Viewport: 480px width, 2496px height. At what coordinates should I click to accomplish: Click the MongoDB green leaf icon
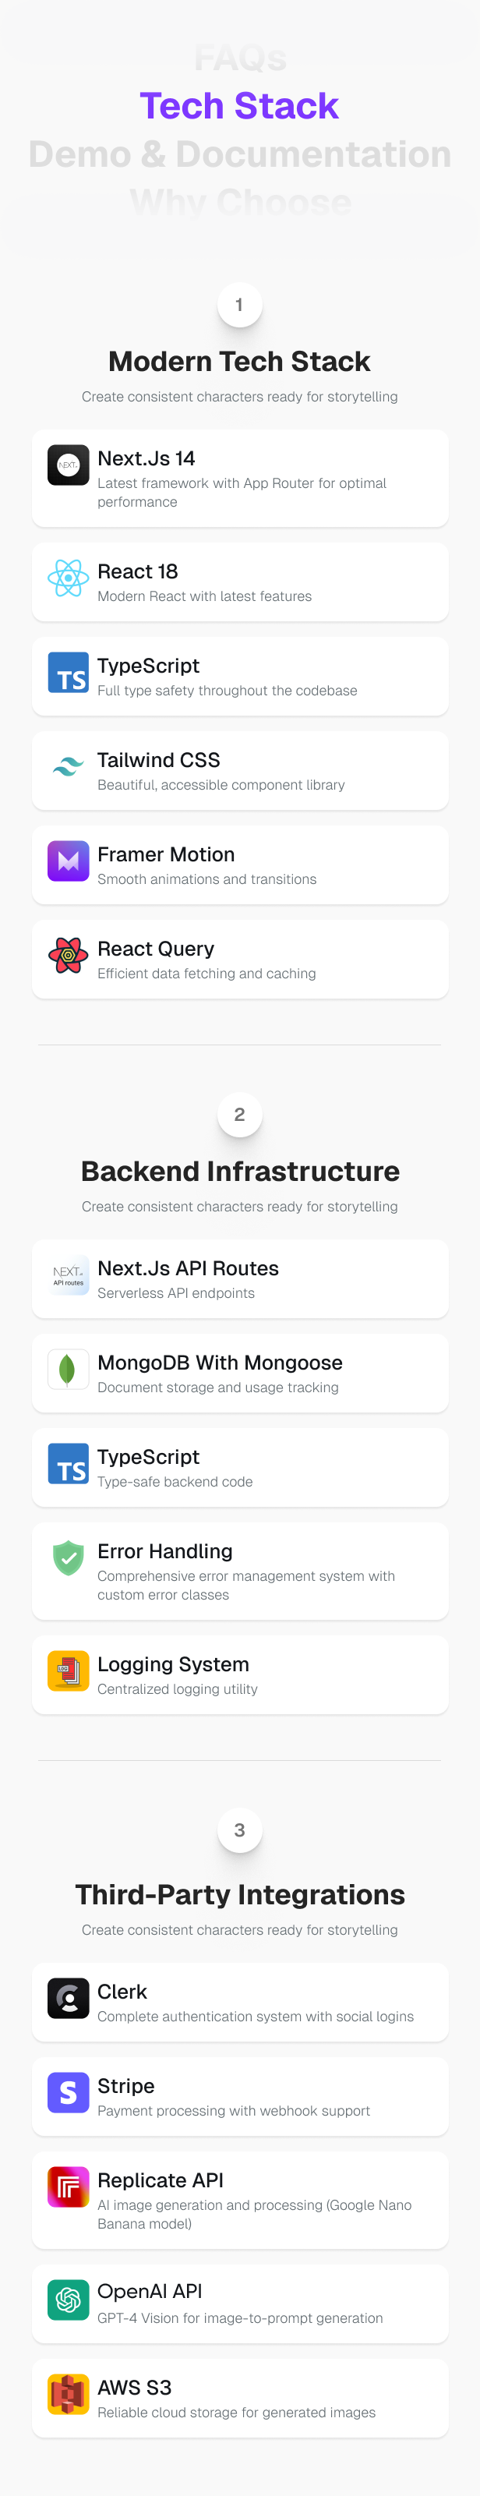click(68, 1369)
